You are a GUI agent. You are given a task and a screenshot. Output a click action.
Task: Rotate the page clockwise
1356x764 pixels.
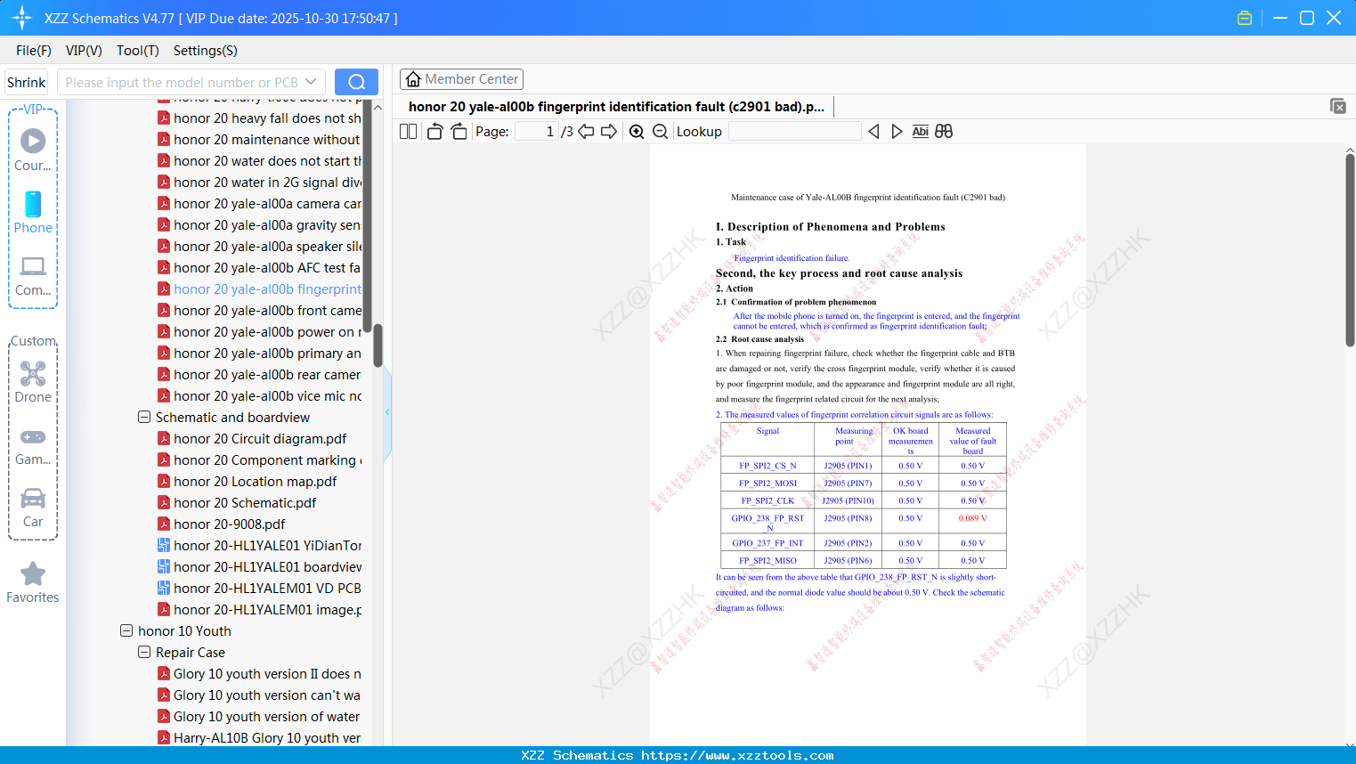point(459,131)
